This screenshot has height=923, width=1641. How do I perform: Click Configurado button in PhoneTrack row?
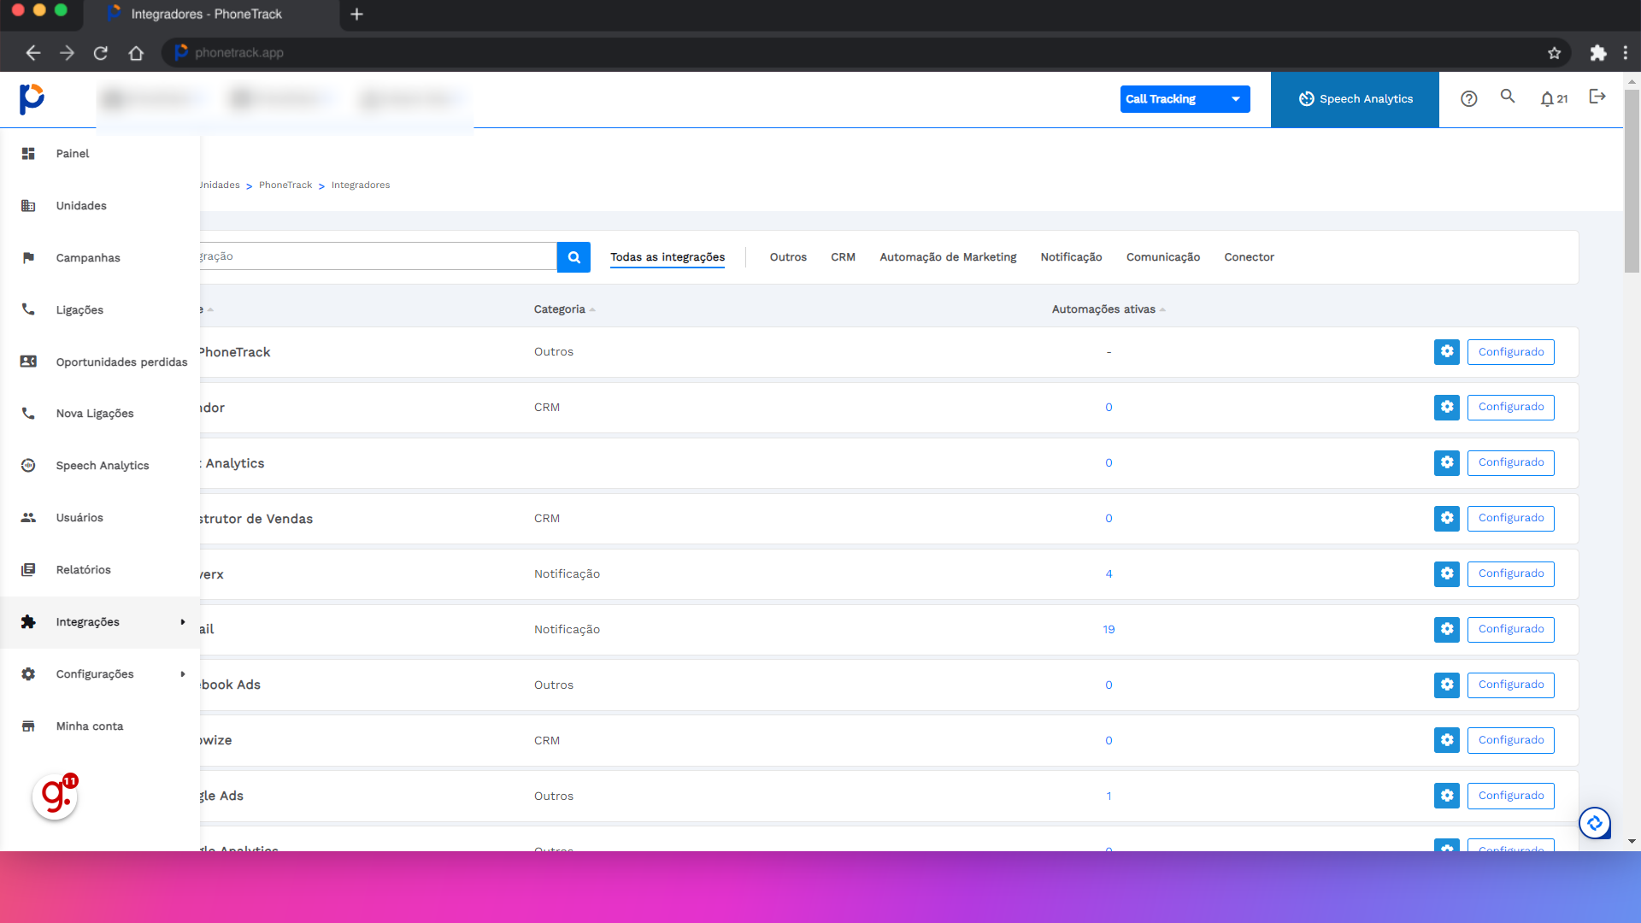(1511, 352)
